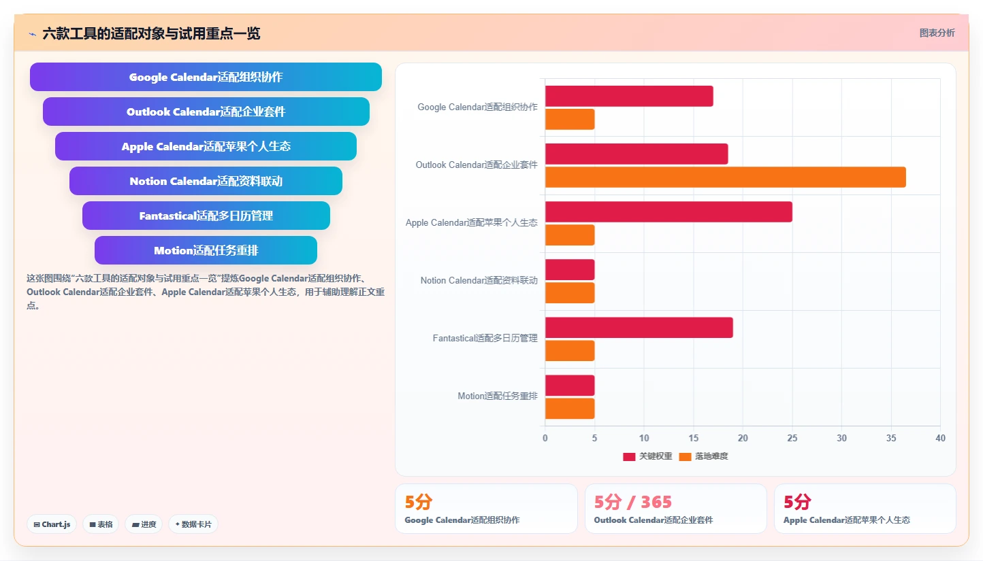Open the 5分 Google Calendar data card
The width and height of the screenshot is (983, 561).
[x=486, y=509]
